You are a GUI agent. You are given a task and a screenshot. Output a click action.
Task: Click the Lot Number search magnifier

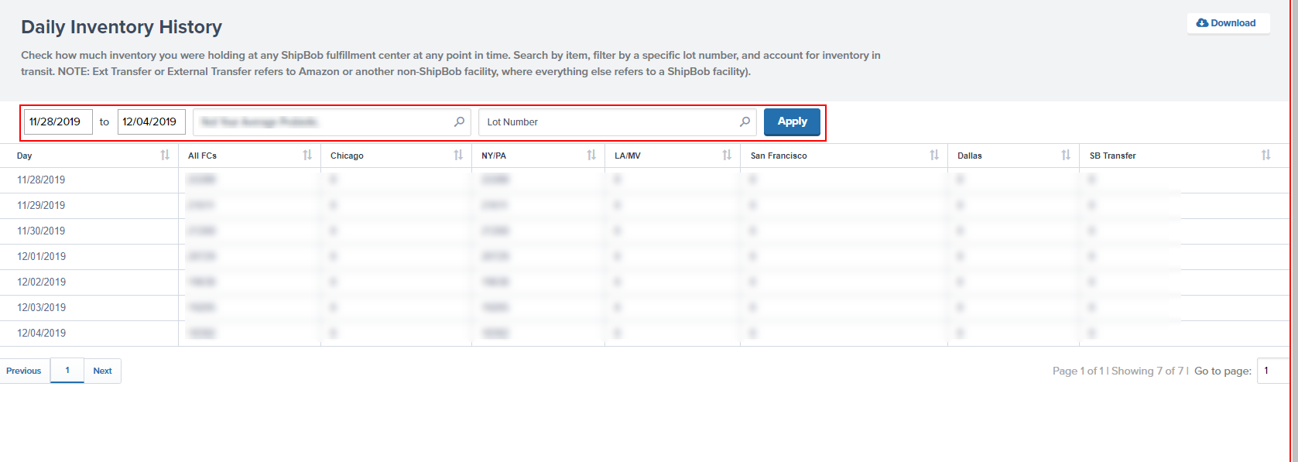(745, 121)
